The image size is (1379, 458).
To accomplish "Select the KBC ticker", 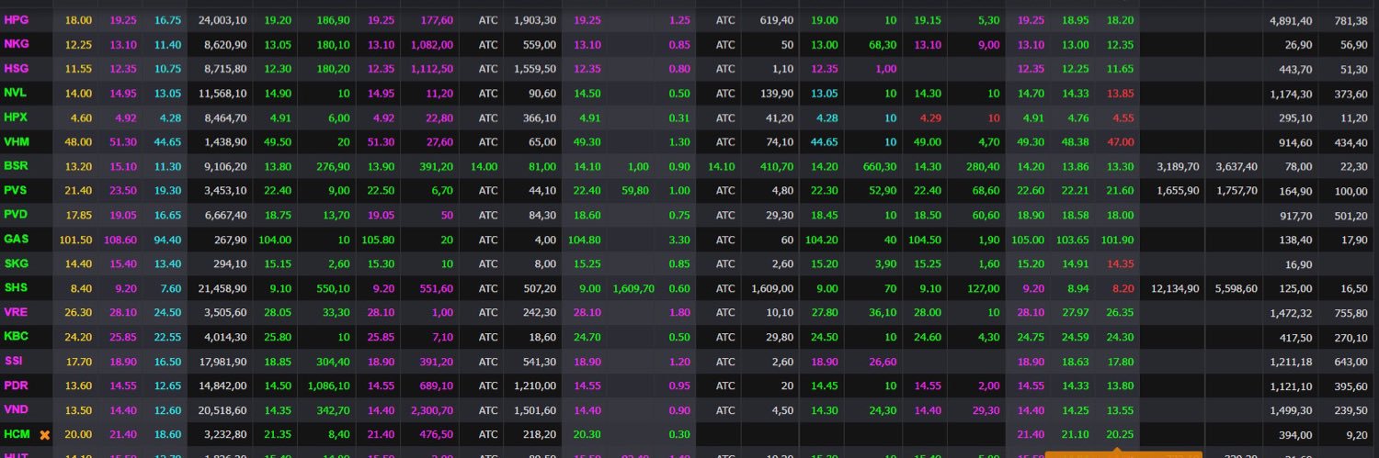I will pos(16,337).
